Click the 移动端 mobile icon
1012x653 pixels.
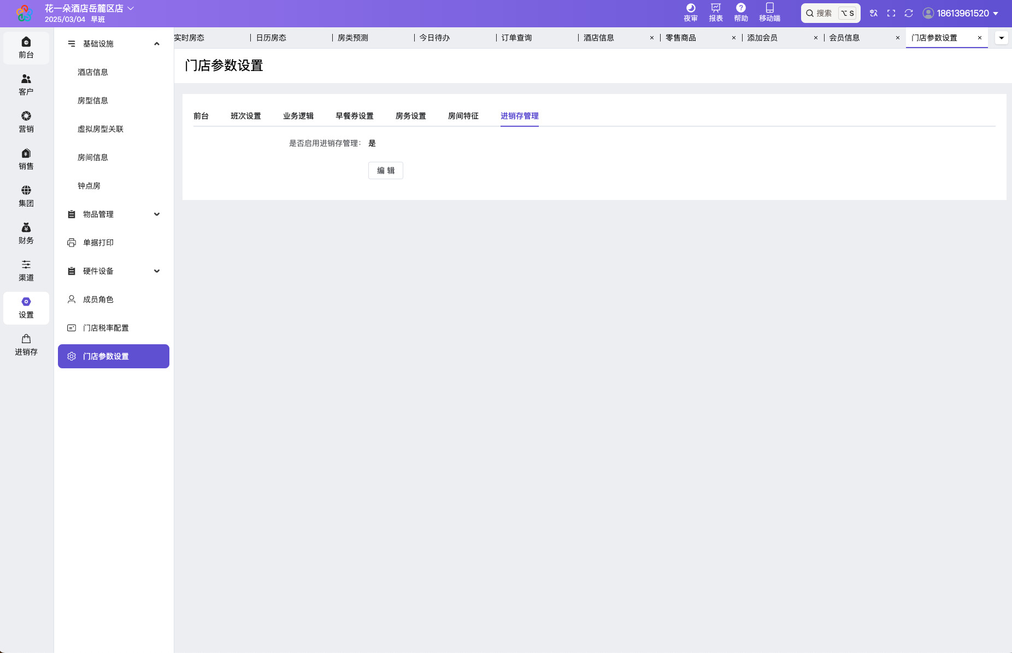[769, 12]
